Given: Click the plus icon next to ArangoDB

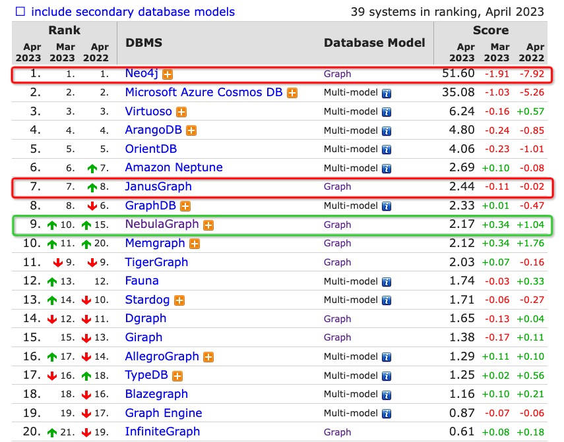Looking at the screenshot, I should [x=191, y=130].
